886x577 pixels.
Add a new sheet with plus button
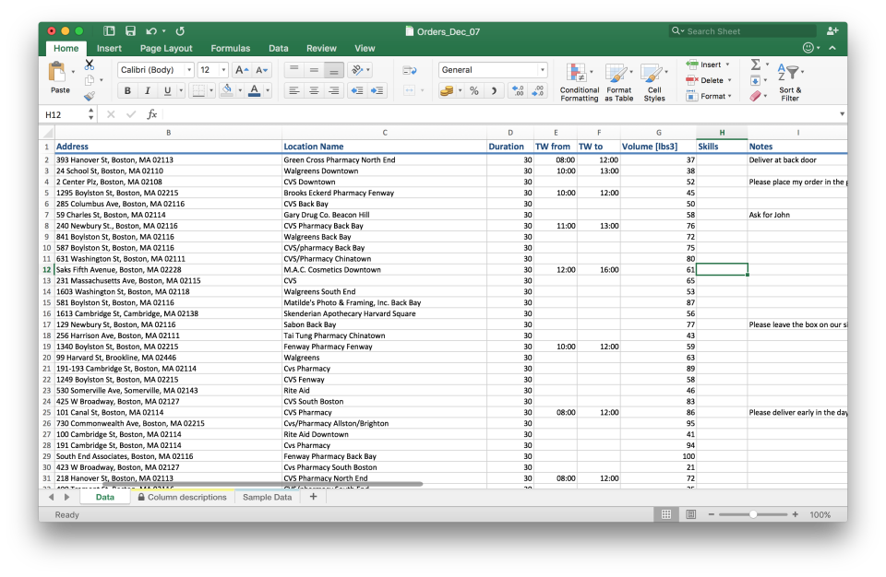pyautogui.click(x=314, y=497)
